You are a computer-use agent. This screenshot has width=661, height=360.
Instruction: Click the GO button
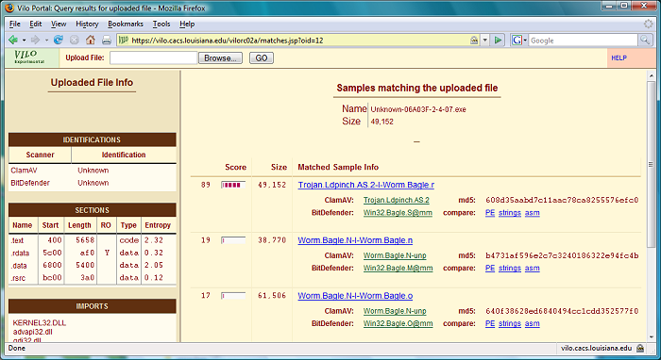click(x=262, y=58)
